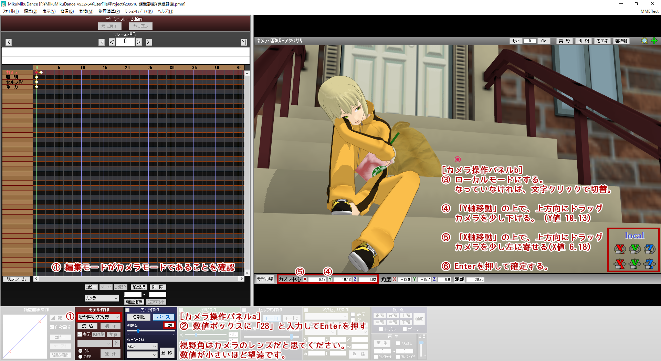Toggle the 表示 display checkbox
Screen dimensions: 661x361
[80, 334]
